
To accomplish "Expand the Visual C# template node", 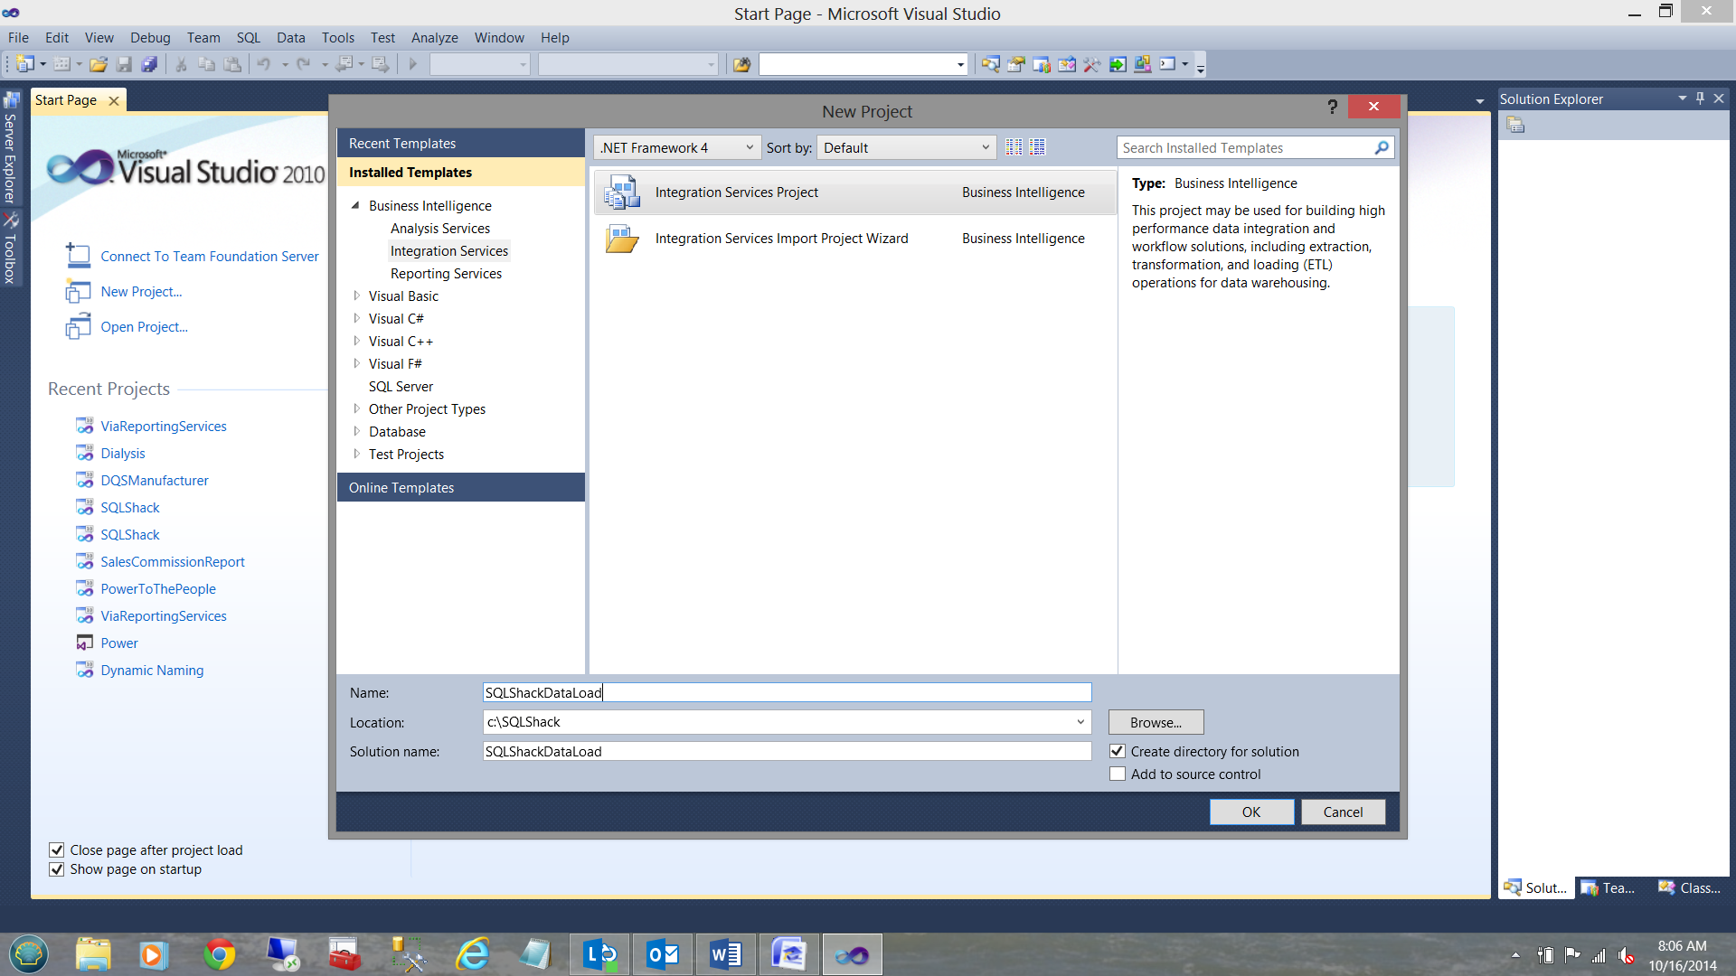I will tap(356, 319).
